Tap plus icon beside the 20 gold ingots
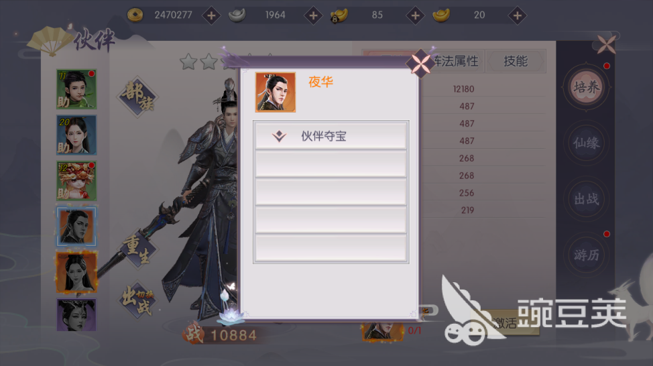653x366 pixels. click(517, 16)
